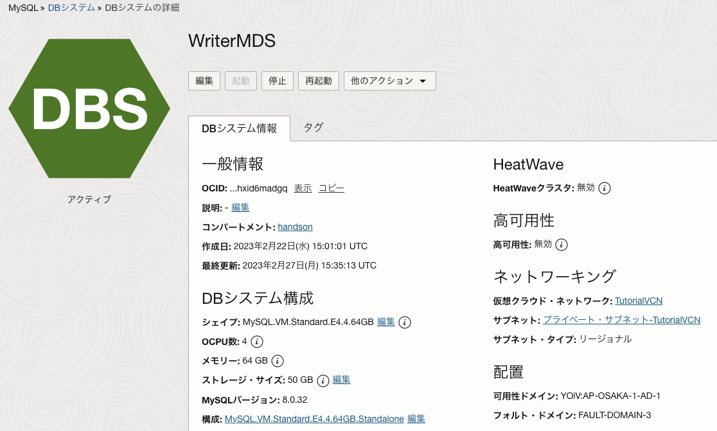717x431 pixels.
Task: Open the 他のアクション dropdown menu
Action: pyautogui.click(x=389, y=81)
